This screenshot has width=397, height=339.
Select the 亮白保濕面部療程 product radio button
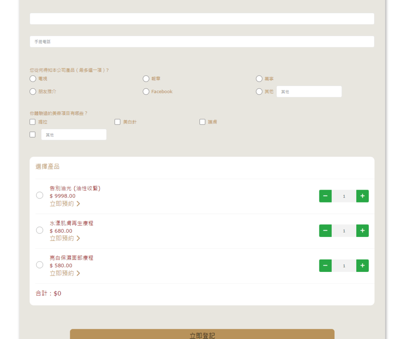40,265
